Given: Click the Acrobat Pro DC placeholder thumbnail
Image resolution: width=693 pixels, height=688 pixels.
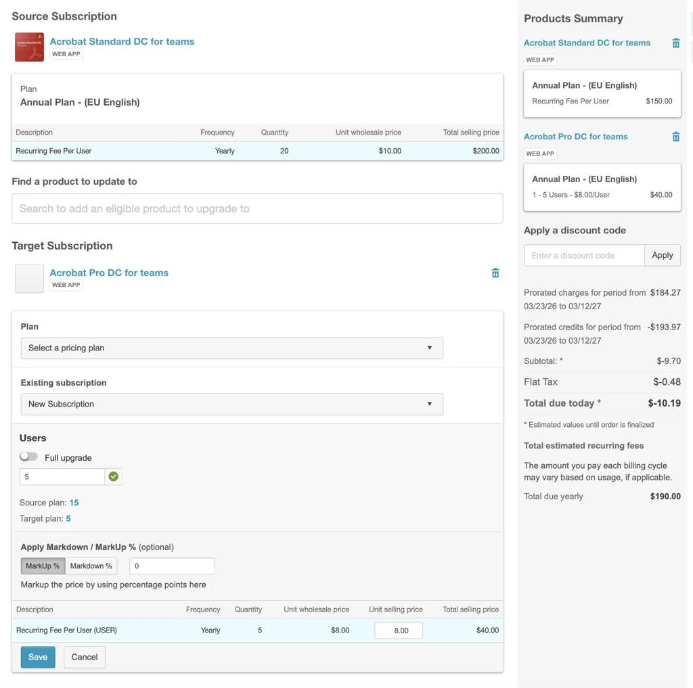Looking at the screenshot, I should tap(29, 278).
